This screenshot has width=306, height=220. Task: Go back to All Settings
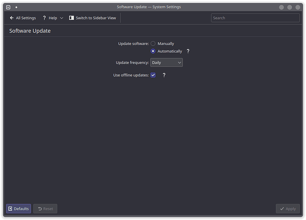point(23,18)
